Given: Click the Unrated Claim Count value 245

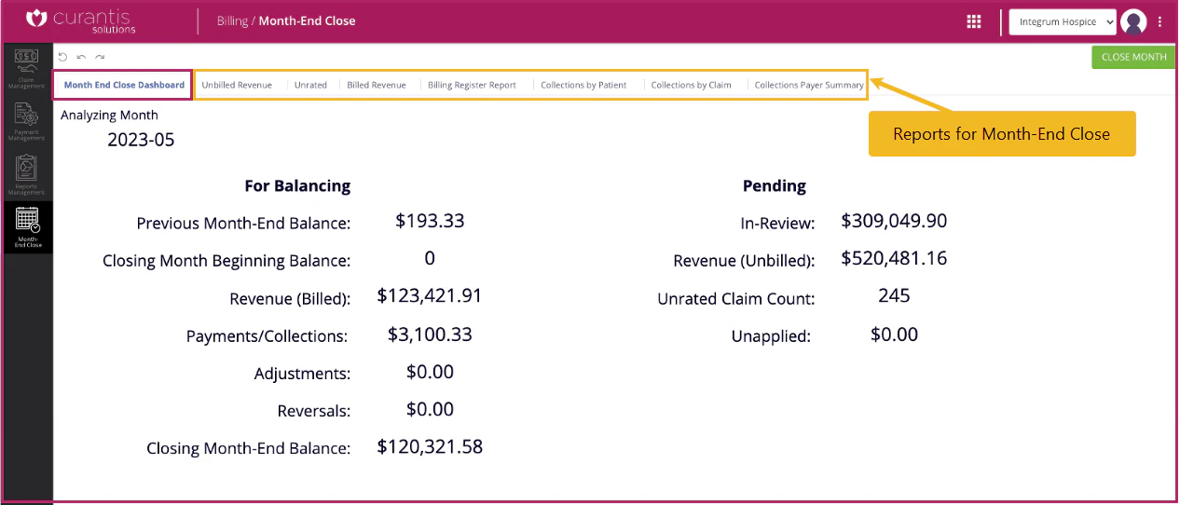Looking at the screenshot, I should (x=894, y=295).
